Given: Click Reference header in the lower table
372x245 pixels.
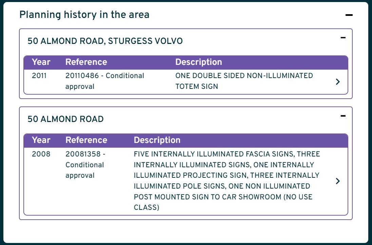Looking at the screenshot, I should coord(86,140).
